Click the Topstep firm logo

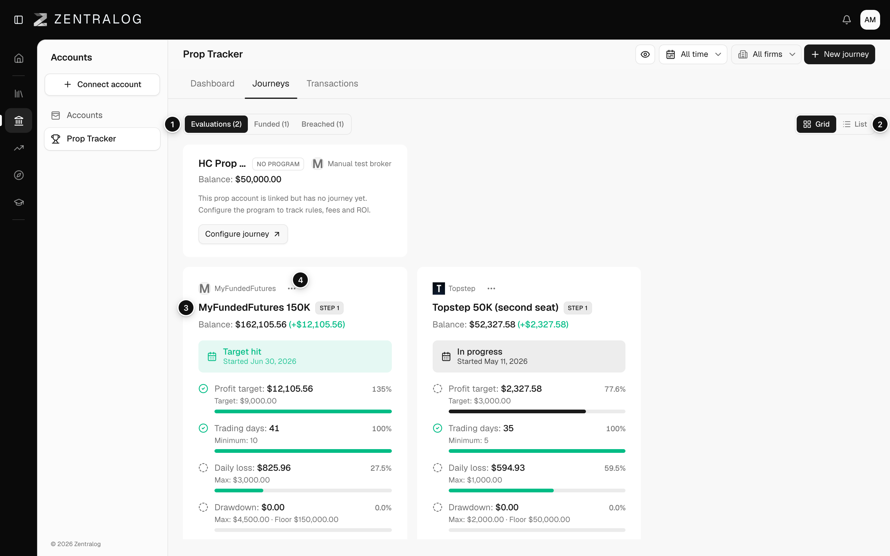[439, 289]
